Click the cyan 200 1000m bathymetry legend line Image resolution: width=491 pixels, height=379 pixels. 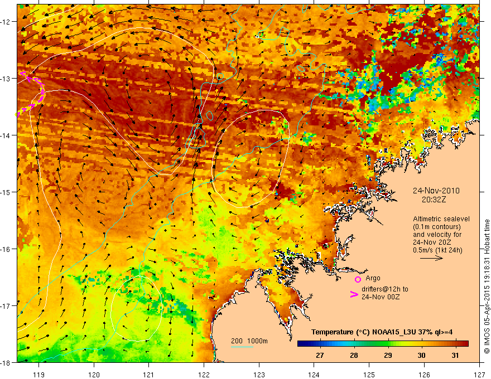(242, 347)
